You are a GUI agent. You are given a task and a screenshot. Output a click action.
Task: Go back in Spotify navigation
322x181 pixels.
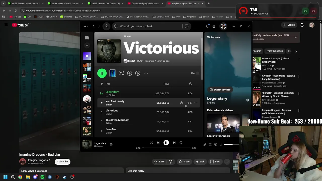[x=94, y=26]
